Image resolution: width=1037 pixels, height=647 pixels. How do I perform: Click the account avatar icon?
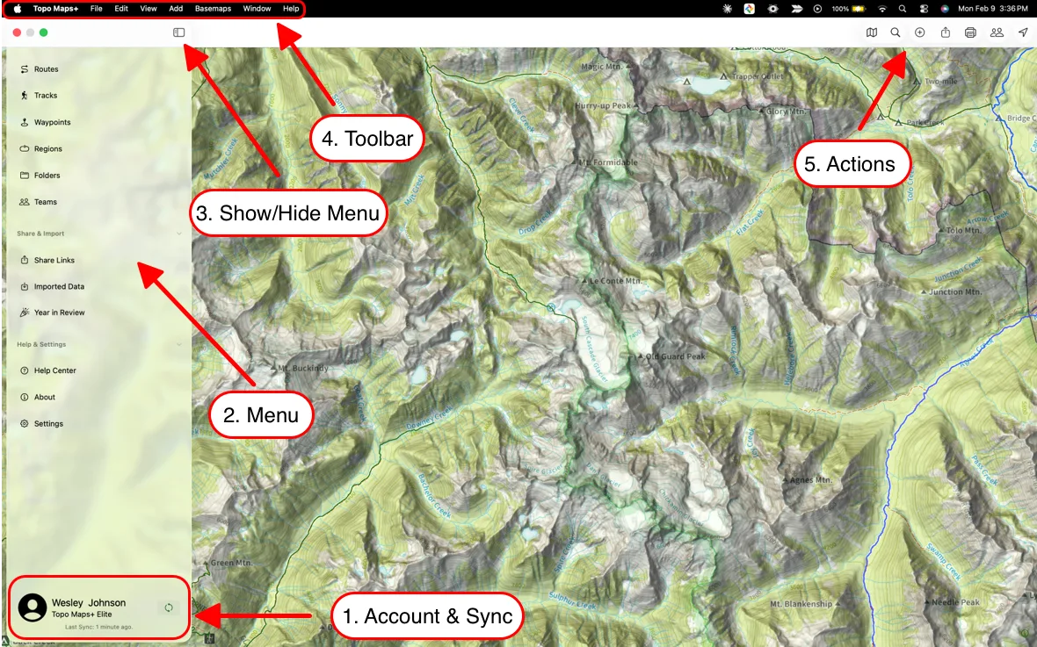(32, 608)
